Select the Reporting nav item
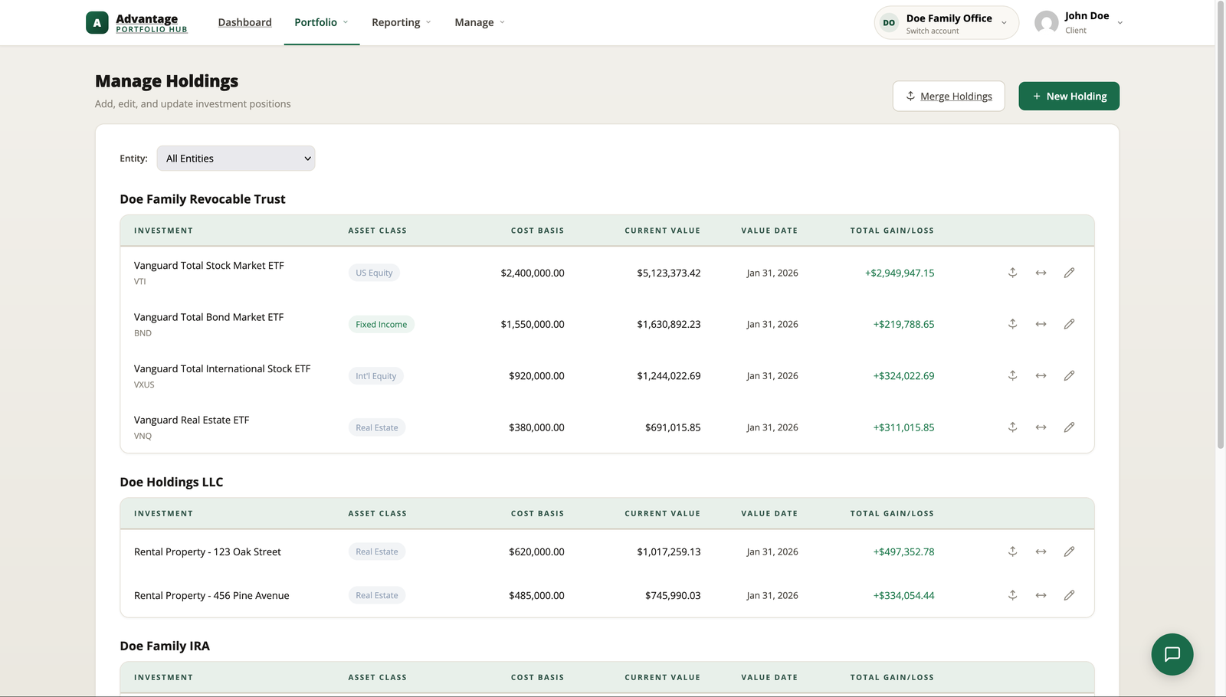Screen dimensions: 1226x697 pyautogui.click(x=395, y=22)
